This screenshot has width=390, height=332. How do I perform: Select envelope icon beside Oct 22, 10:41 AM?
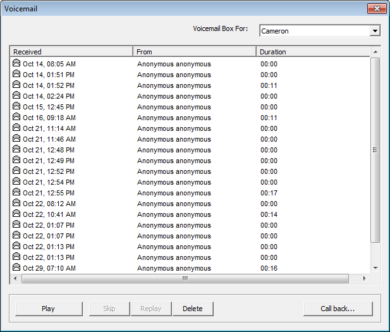pos(16,214)
